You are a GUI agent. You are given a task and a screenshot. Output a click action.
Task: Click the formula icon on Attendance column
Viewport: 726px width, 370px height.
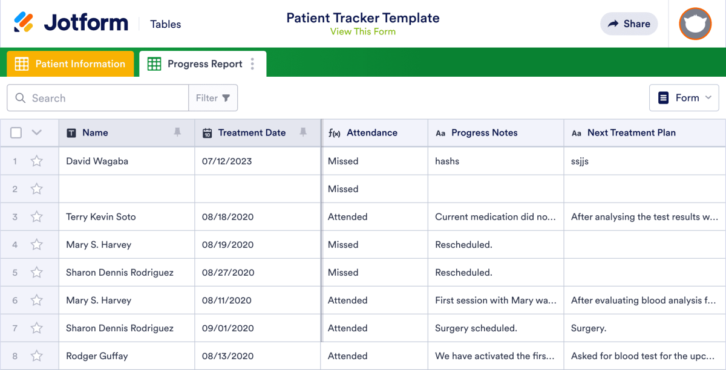334,132
